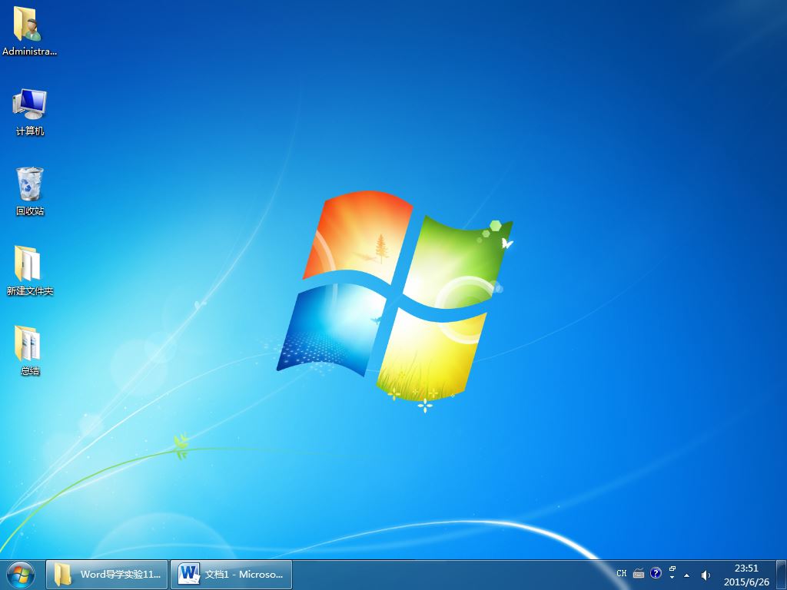Select the 新建文件夹 folder icon
The height and width of the screenshot is (590, 787).
point(30,271)
